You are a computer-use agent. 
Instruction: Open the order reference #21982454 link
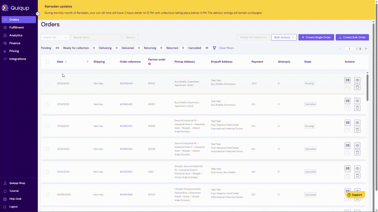tap(126, 126)
